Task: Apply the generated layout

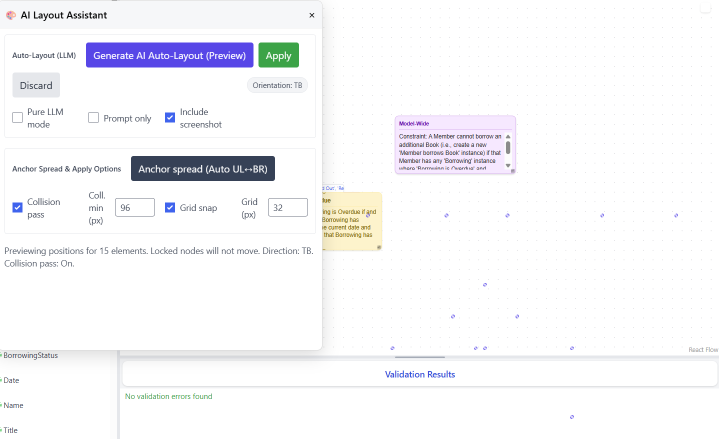Action: point(278,55)
